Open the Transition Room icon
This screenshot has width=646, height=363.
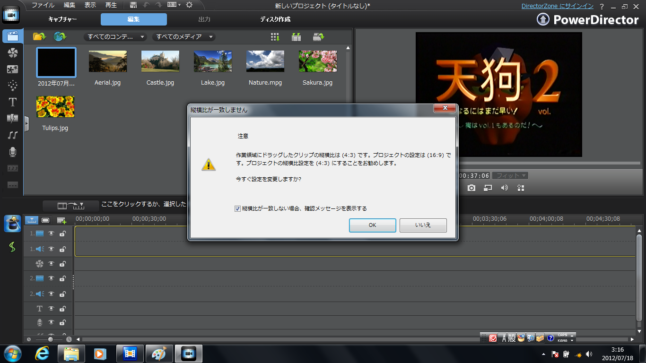(x=12, y=119)
